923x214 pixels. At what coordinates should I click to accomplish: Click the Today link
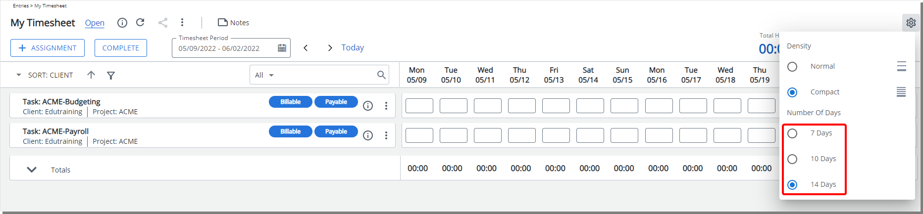coord(353,47)
